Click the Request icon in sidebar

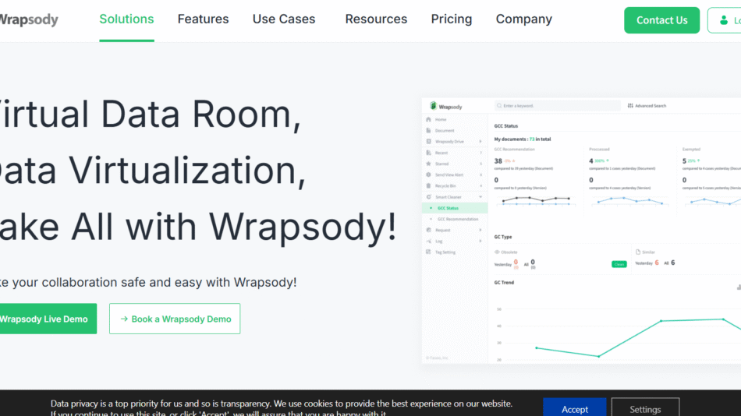pos(429,230)
